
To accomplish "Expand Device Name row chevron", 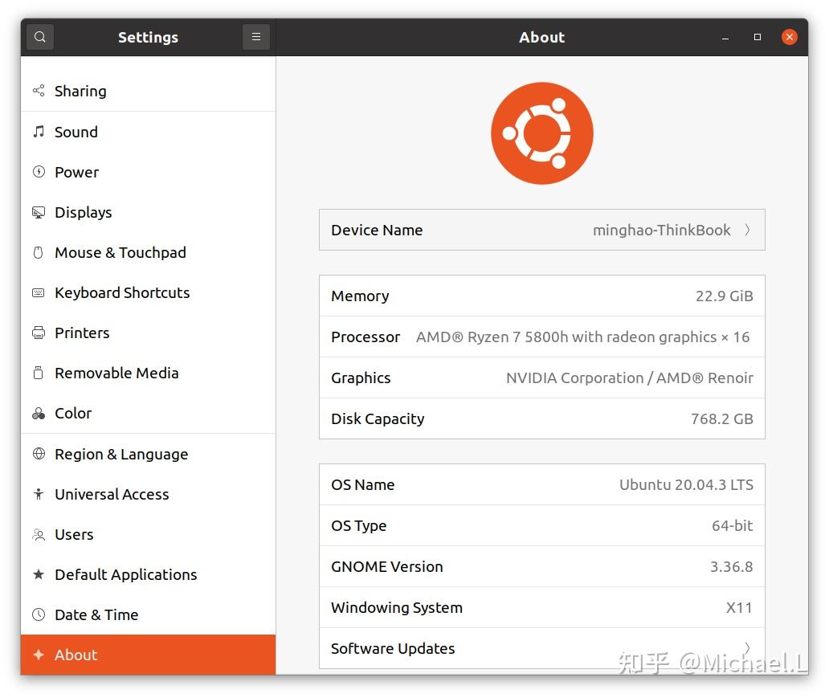I will 747,230.
